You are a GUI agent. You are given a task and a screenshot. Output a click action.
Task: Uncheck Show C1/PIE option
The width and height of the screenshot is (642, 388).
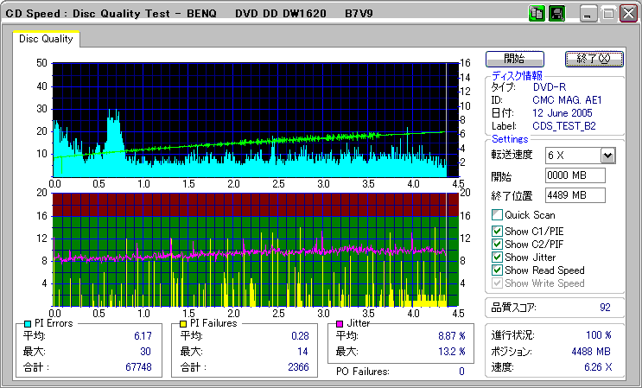click(497, 231)
